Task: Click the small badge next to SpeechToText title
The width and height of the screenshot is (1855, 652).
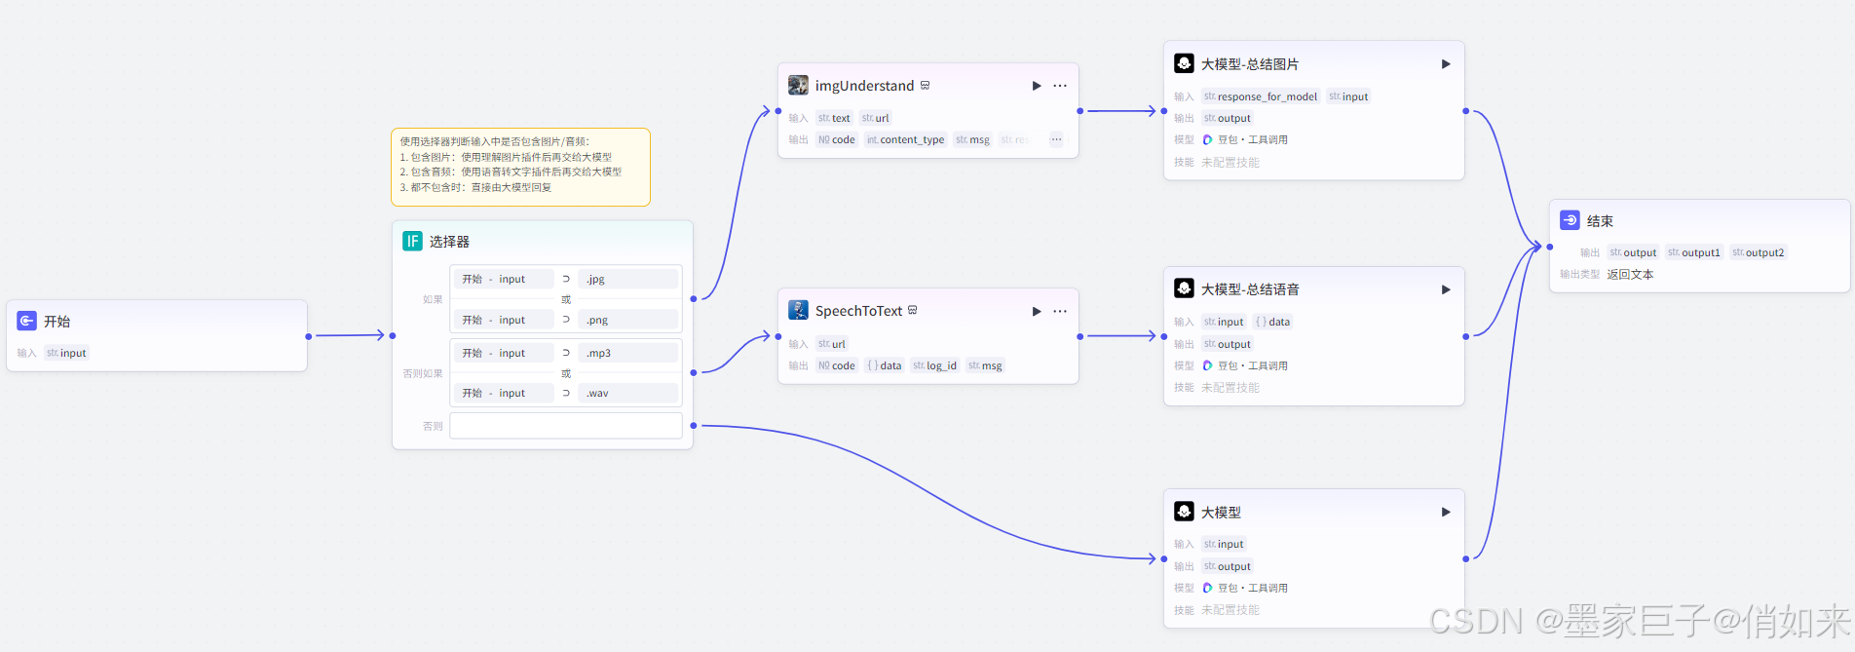Action: [913, 310]
